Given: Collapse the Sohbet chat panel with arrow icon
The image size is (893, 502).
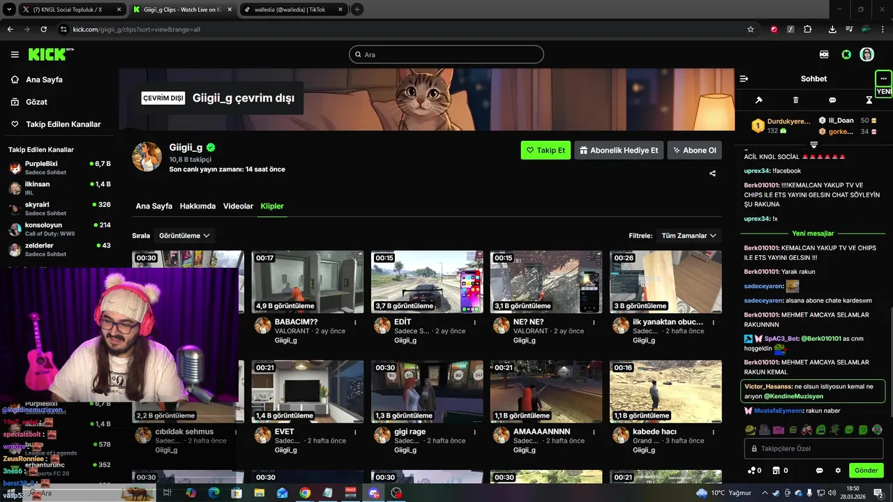Looking at the screenshot, I should pos(744,79).
